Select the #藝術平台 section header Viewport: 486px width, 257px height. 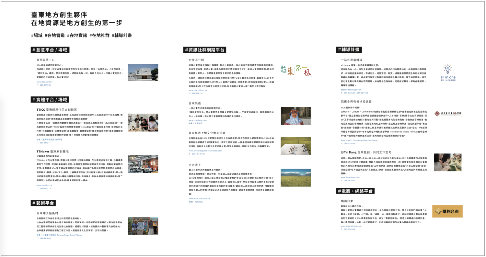click(43, 203)
